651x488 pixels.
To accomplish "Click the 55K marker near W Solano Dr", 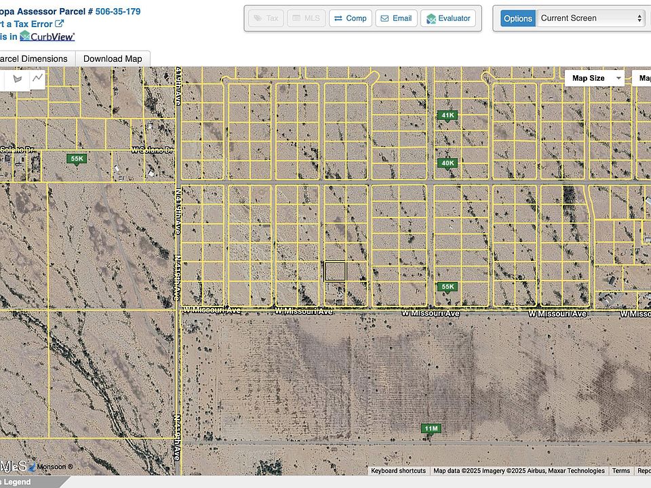I will (x=77, y=159).
